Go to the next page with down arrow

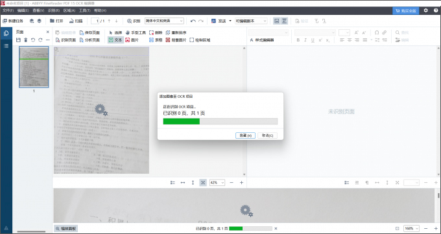(117, 21)
